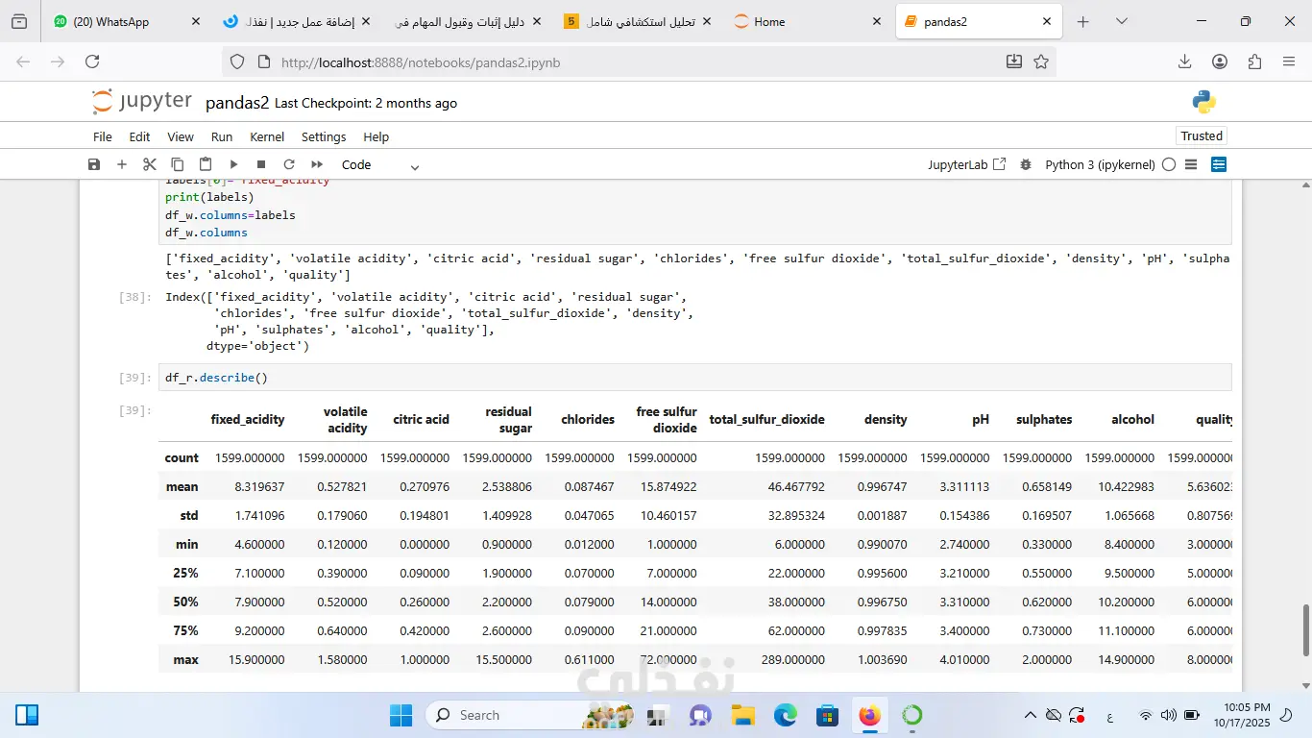Insert a new cell below using plus icon
The width and height of the screenshot is (1312, 738).
[x=122, y=164]
